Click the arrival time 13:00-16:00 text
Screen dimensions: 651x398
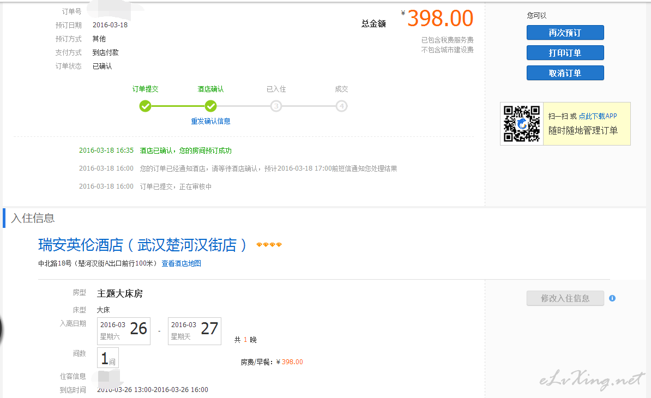click(153, 390)
